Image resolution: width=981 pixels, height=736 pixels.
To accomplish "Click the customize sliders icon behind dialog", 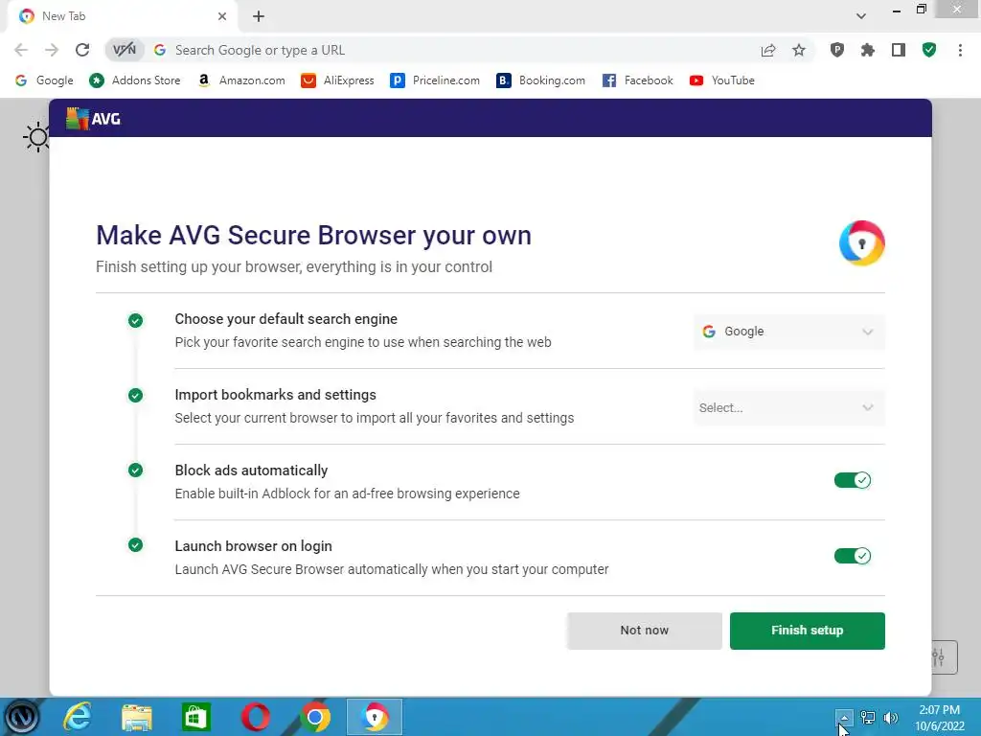I will point(944,657).
